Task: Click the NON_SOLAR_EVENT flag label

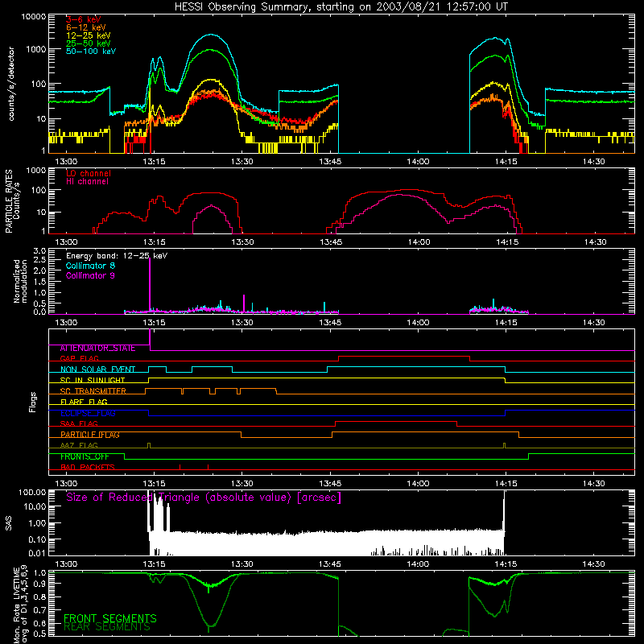Action: click(97, 369)
